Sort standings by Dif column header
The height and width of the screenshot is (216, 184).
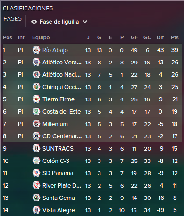pos(160,37)
